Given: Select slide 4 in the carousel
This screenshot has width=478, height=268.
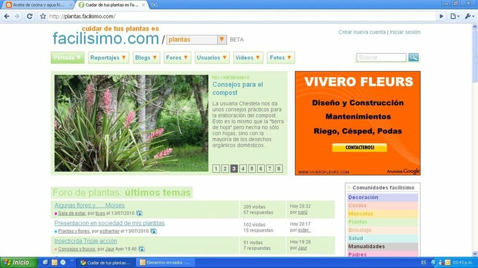Looking at the screenshot, I should [x=243, y=168].
